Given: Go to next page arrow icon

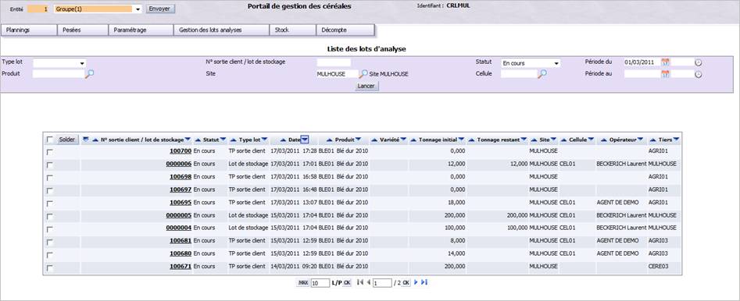Looking at the screenshot, I should coord(416,282).
